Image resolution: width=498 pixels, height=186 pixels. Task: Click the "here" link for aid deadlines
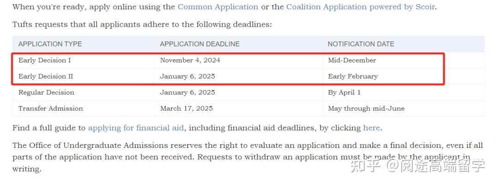click(371, 128)
